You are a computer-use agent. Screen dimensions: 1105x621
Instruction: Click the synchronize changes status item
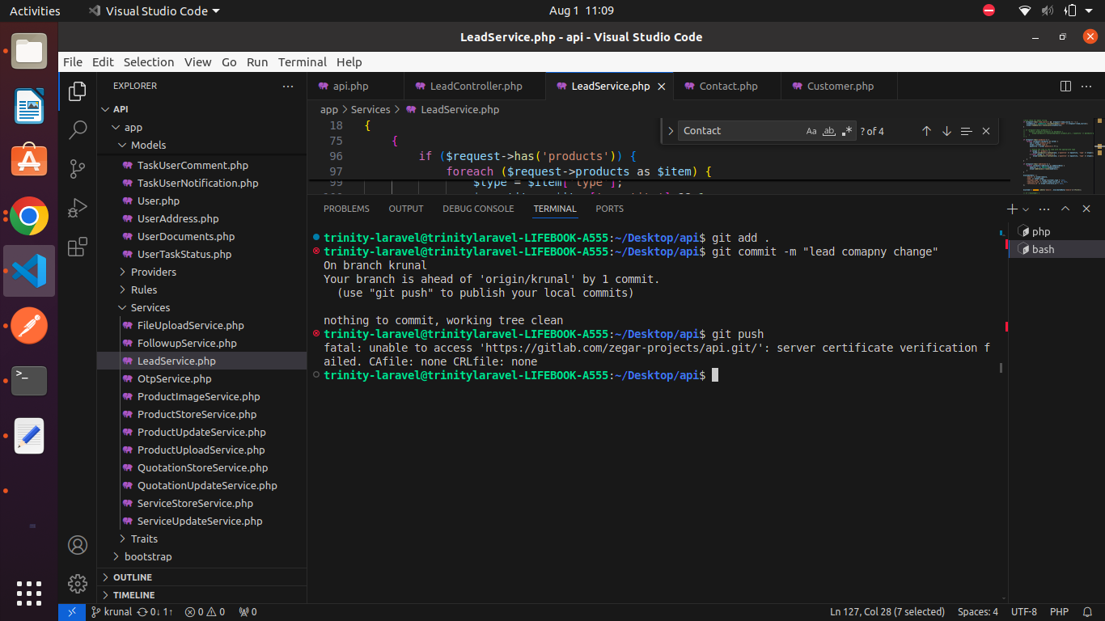point(155,612)
